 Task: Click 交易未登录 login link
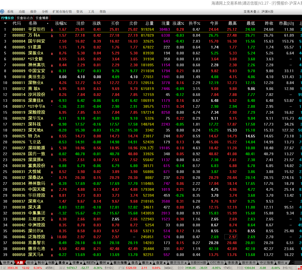[252, 12]
